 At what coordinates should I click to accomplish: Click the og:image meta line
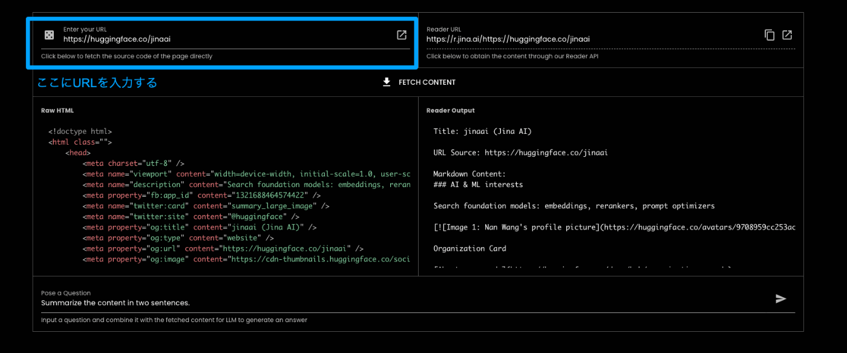247,259
